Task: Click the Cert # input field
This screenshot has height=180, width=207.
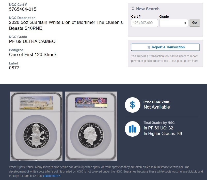Action: (145, 23)
